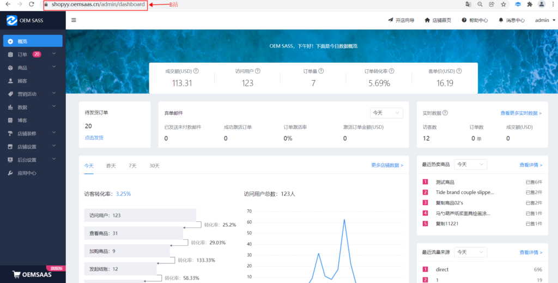Switch to the 7天 tab
The width and height of the screenshot is (558, 283).
(132, 165)
